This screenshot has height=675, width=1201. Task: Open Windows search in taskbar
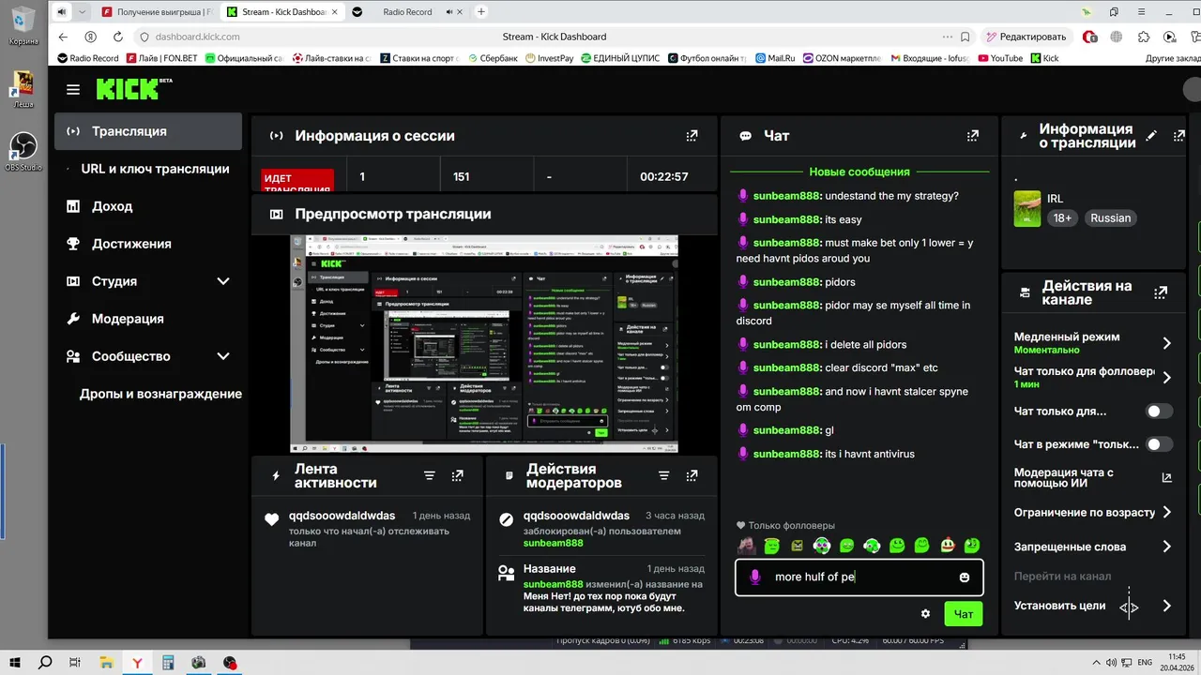45,663
